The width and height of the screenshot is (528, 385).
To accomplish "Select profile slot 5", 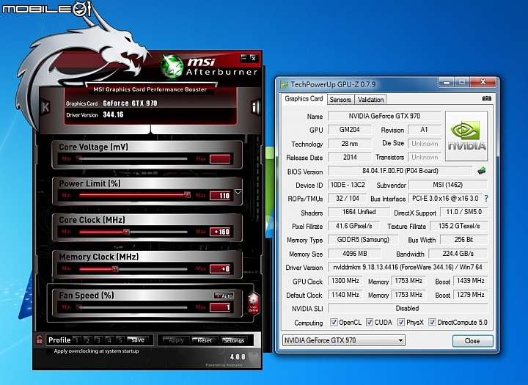I will pyautogui.click(x=120, y=340).
